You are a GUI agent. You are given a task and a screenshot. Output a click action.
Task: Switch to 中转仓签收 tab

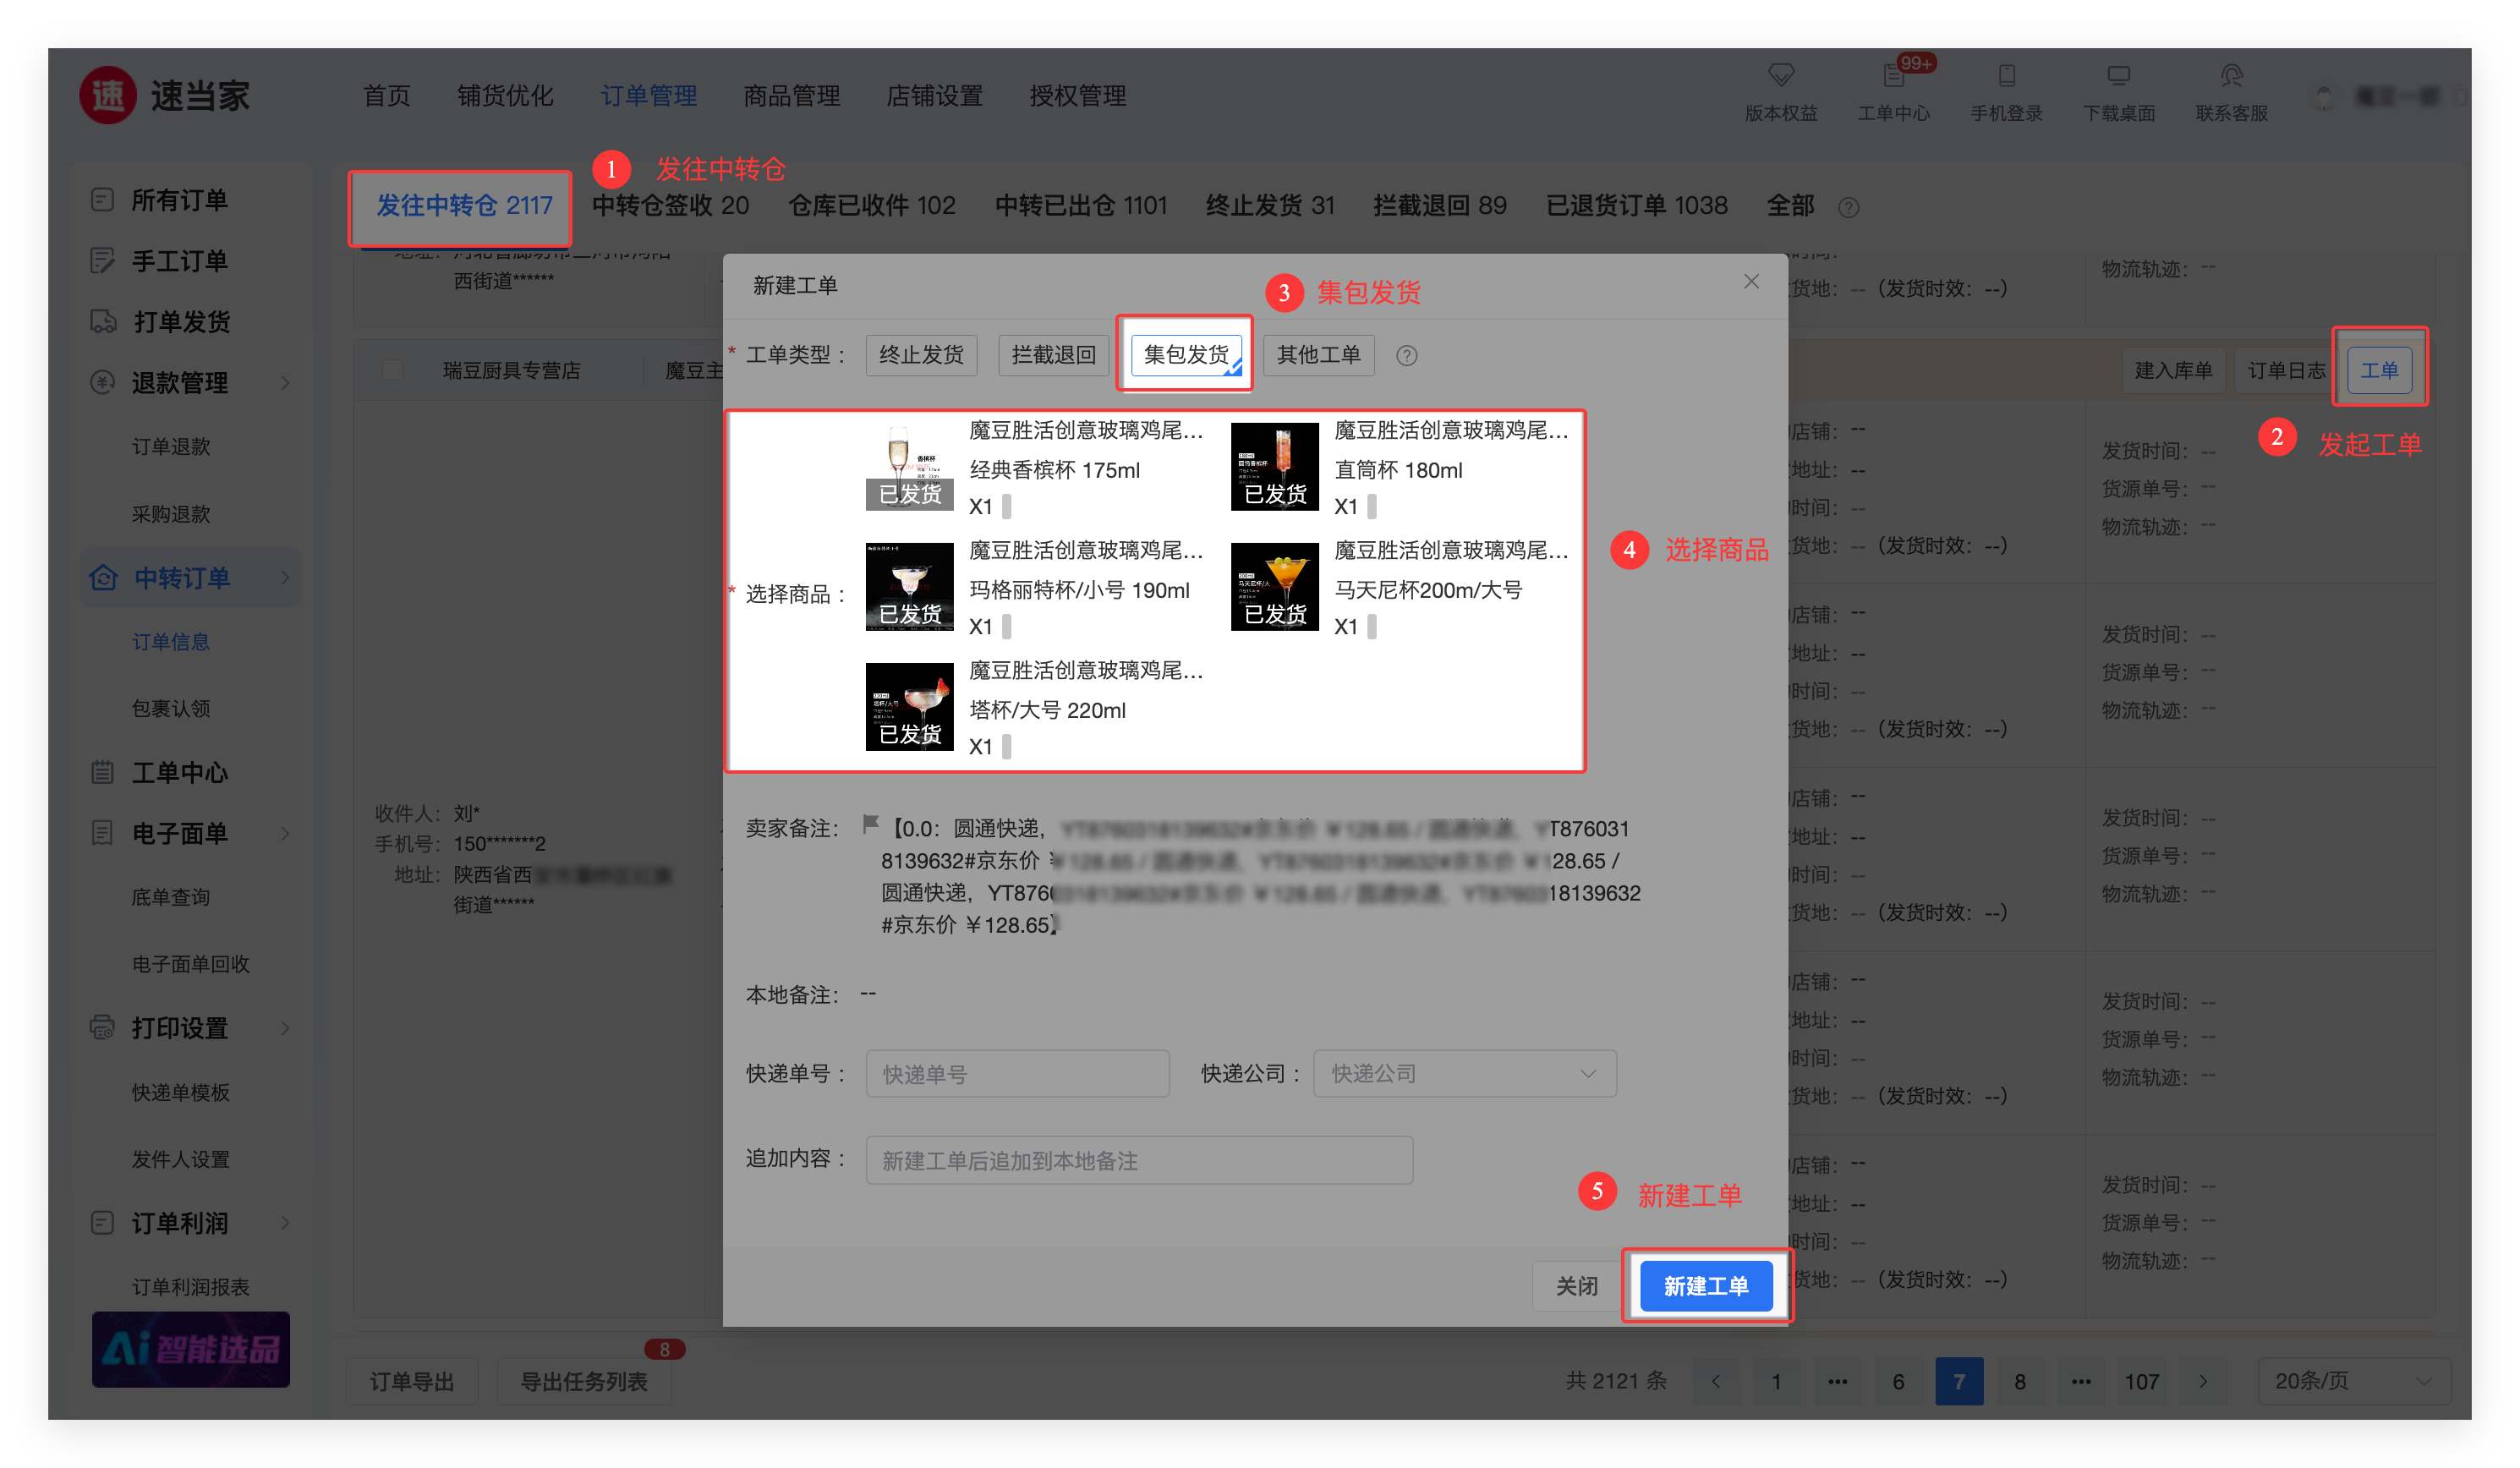[670, 206]
